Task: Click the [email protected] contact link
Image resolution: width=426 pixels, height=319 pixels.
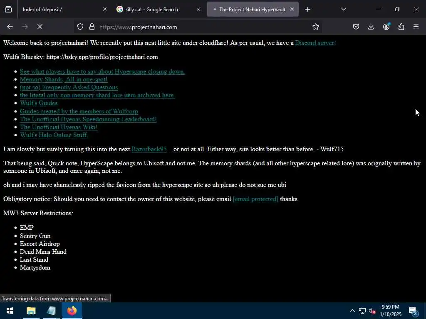Action: pyautogui.click(x=255, y=199)
